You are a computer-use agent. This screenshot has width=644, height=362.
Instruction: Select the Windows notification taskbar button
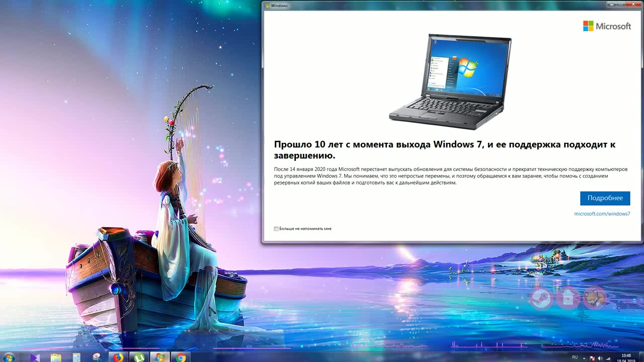[160, 357]
